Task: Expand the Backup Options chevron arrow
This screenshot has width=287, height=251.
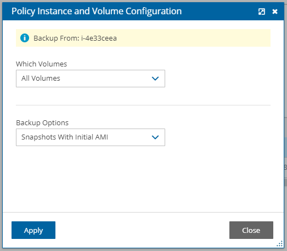Action: [x=155, y=137]
